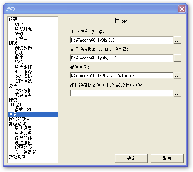Select 无效指令 in the tree

[23, 95]
